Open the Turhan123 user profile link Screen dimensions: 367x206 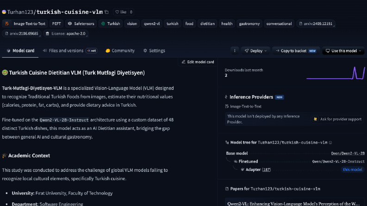[20, 12]
